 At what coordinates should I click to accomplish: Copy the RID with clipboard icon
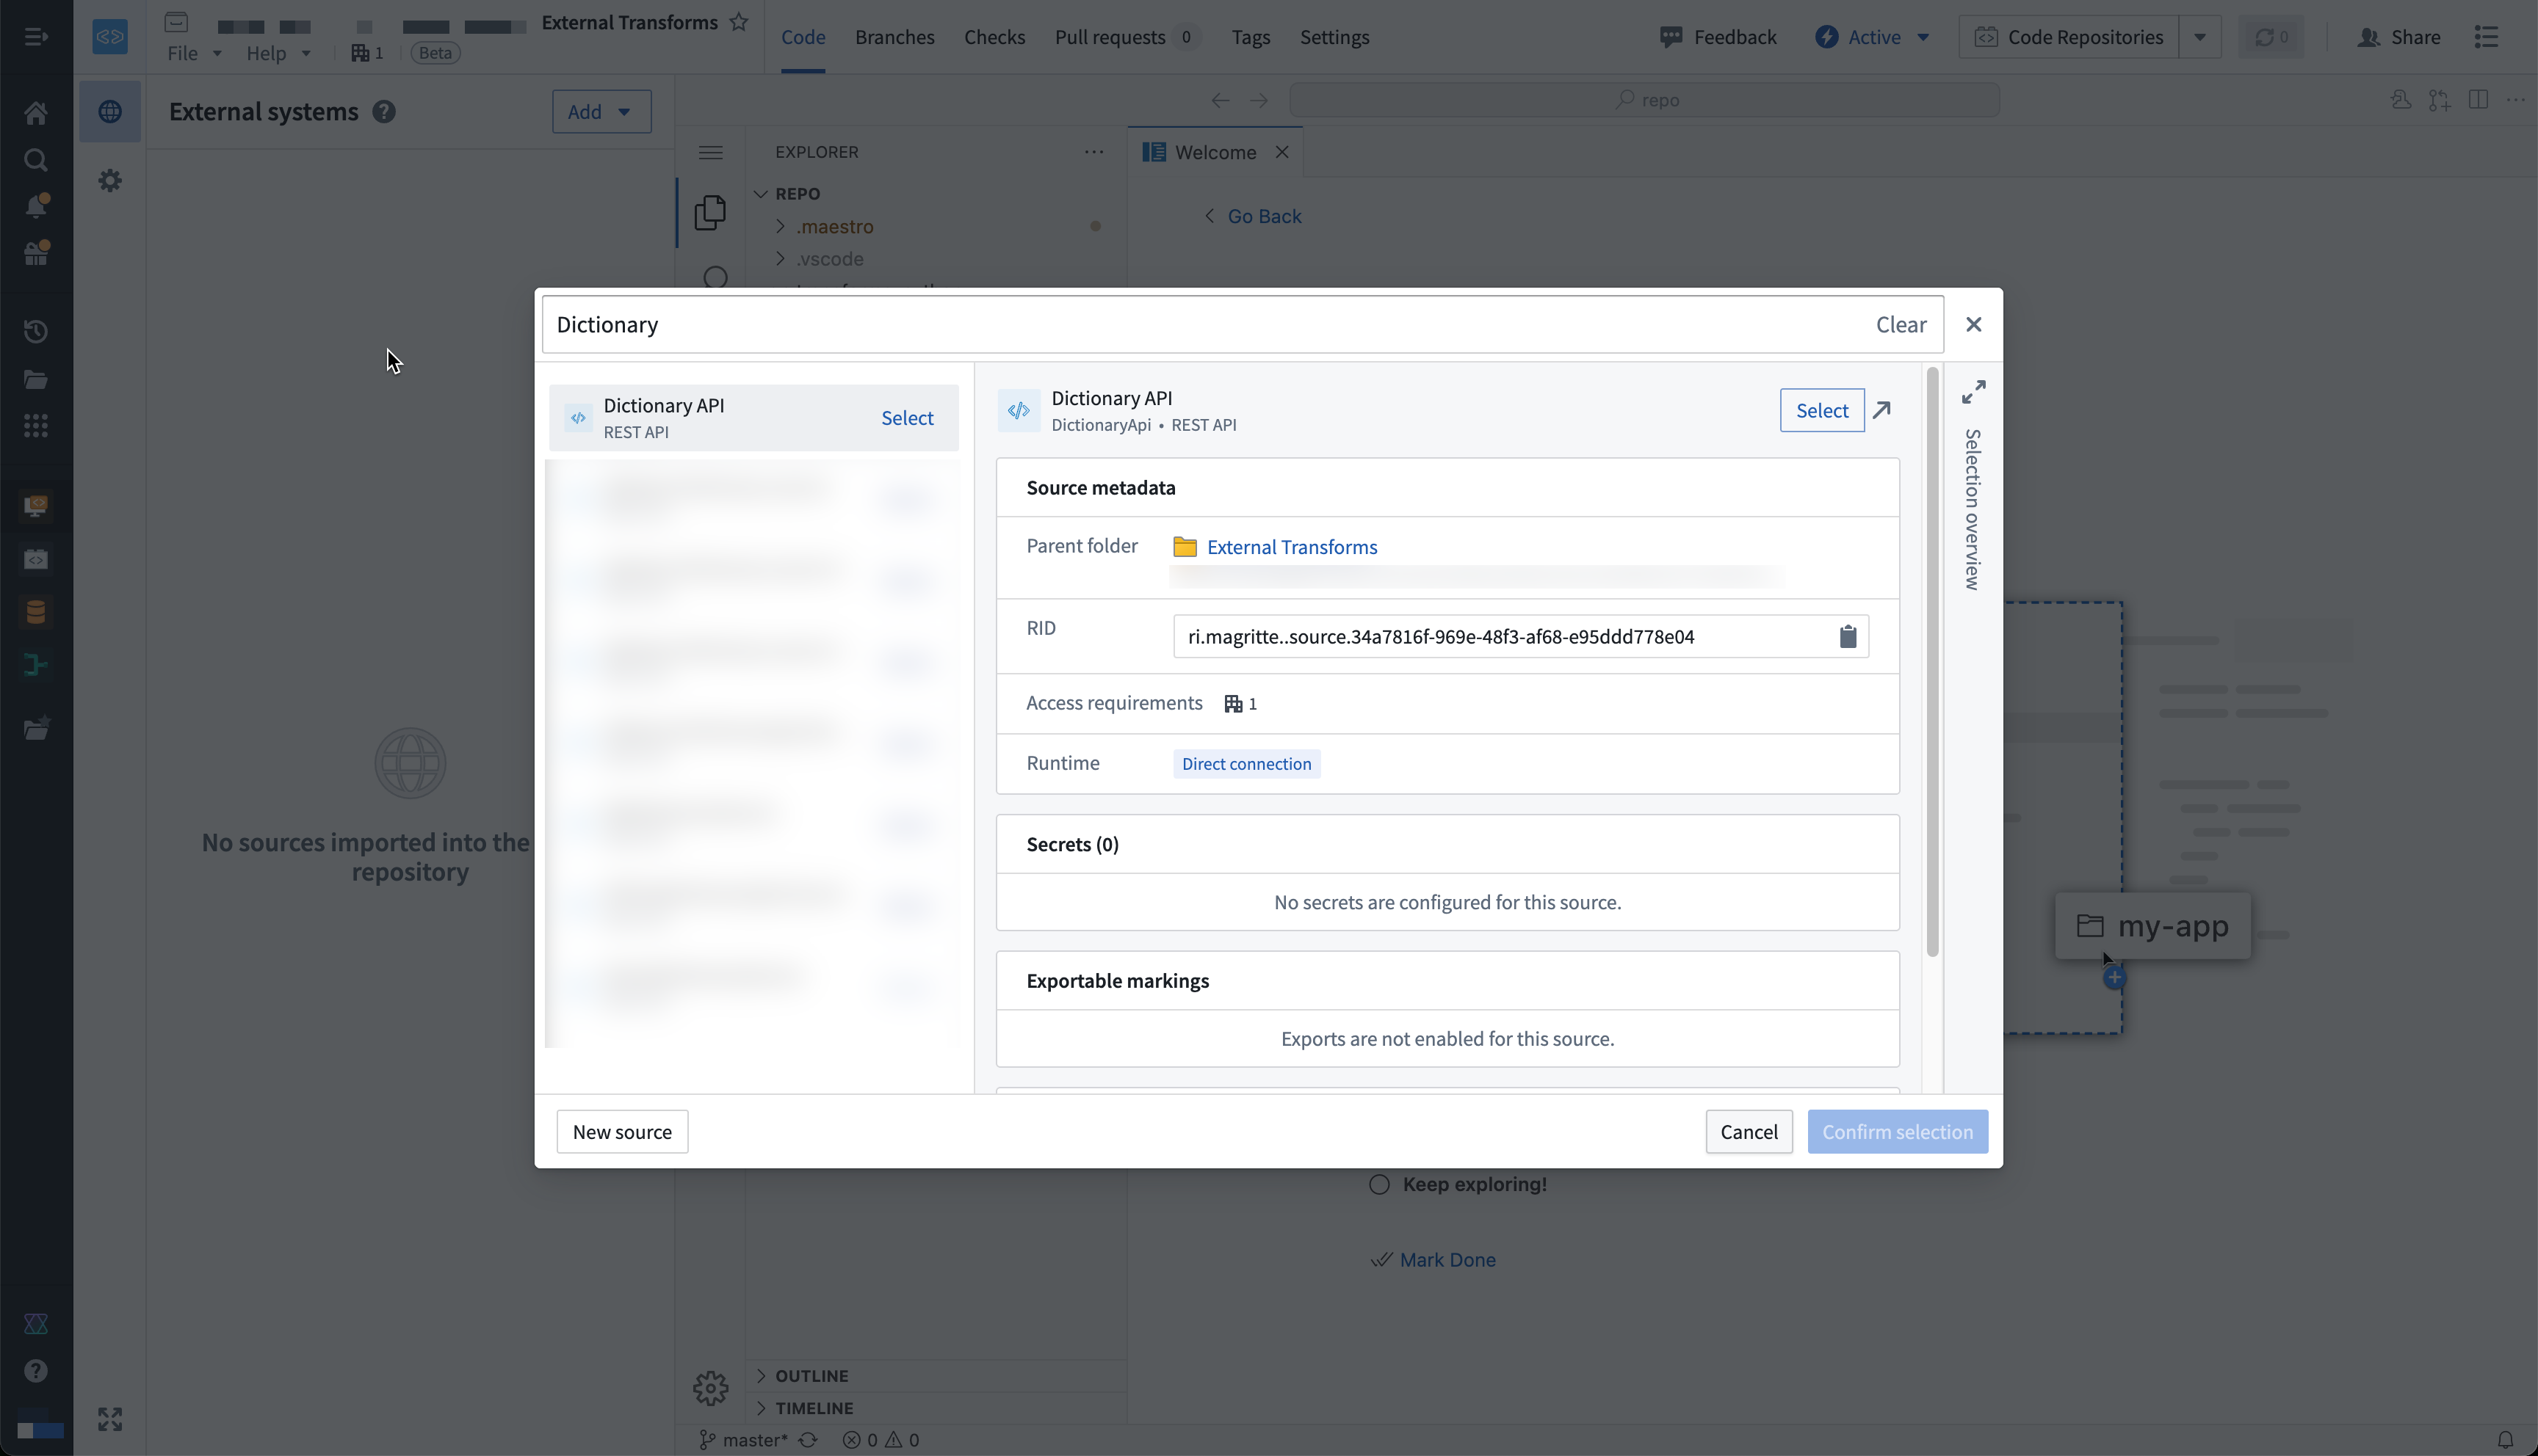tap(1847, 637)
